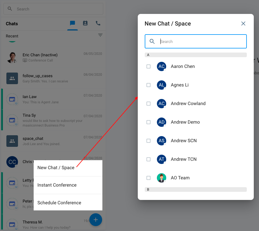The image size is (259, 231).
Task: Open the Chats tab icon
Action: (x=72, y=23)
